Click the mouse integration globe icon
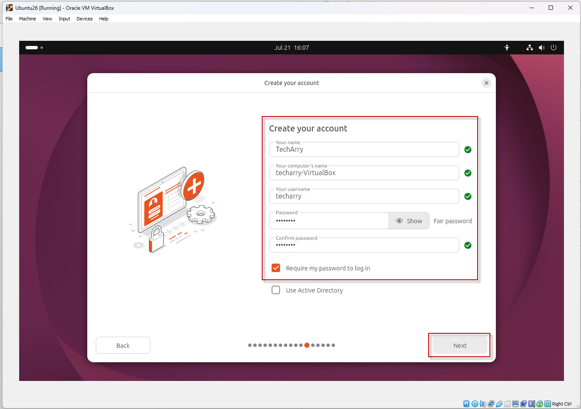Image resolution: width=581 pixels, height=409 pixels. point(540,404)
